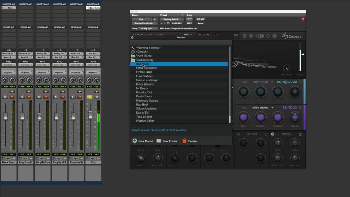Click the key input key icon

click(x=134, y=29)
